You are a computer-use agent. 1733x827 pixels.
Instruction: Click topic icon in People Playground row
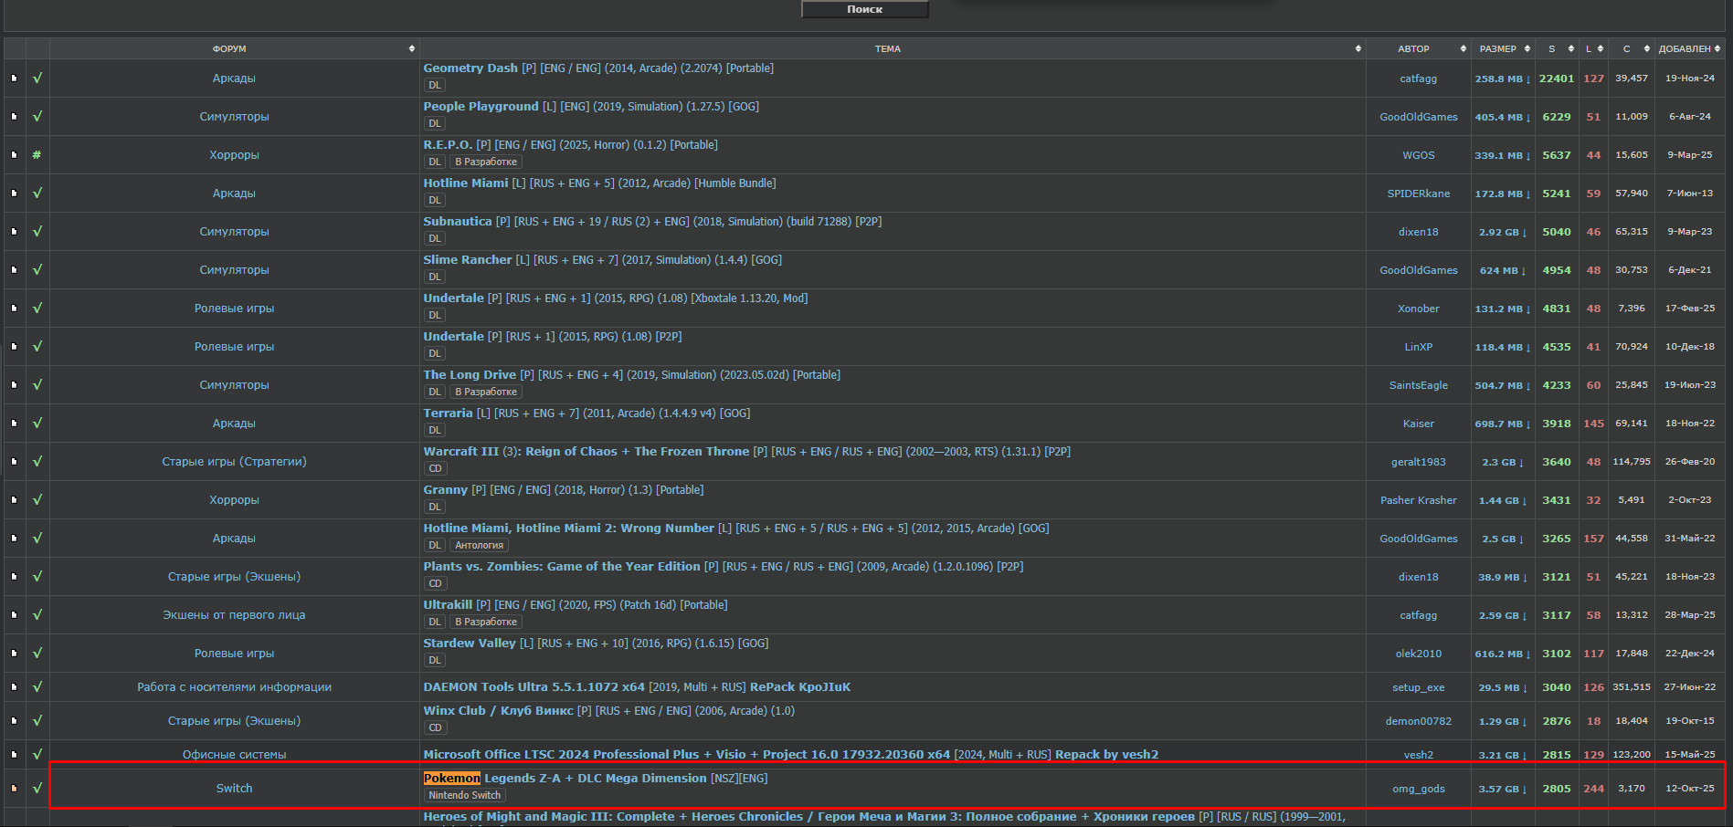click(14, 117)
